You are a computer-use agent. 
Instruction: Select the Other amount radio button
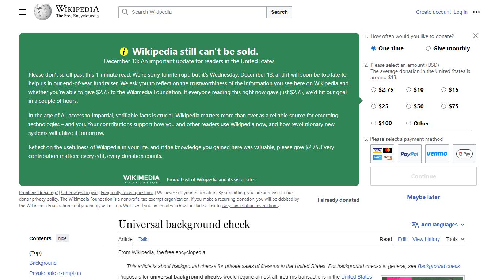click(x=408, y=123)
